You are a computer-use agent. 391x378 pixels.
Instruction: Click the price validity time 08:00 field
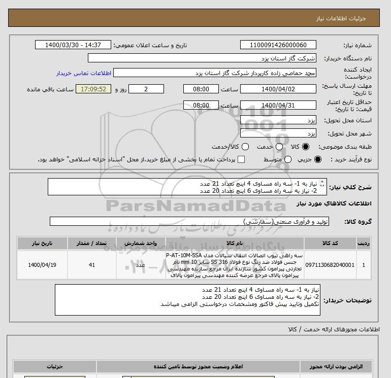click(x=201, y=105)
